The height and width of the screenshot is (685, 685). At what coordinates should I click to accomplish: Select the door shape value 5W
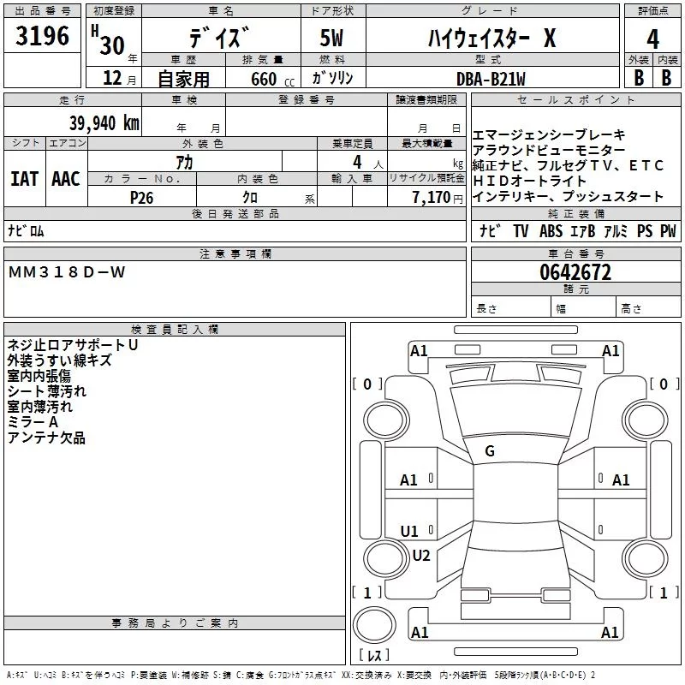(x=331, y=38)
